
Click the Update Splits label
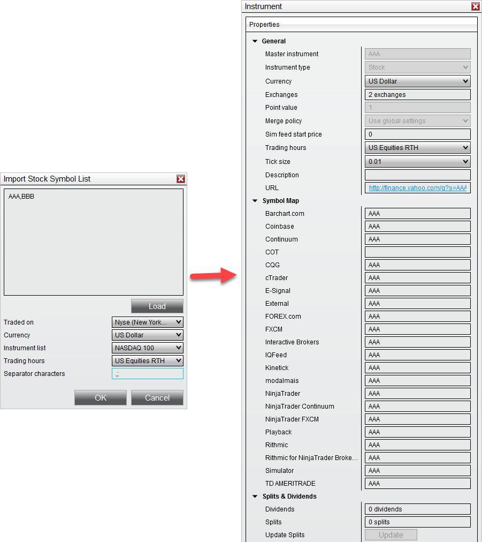coord(285,535)
